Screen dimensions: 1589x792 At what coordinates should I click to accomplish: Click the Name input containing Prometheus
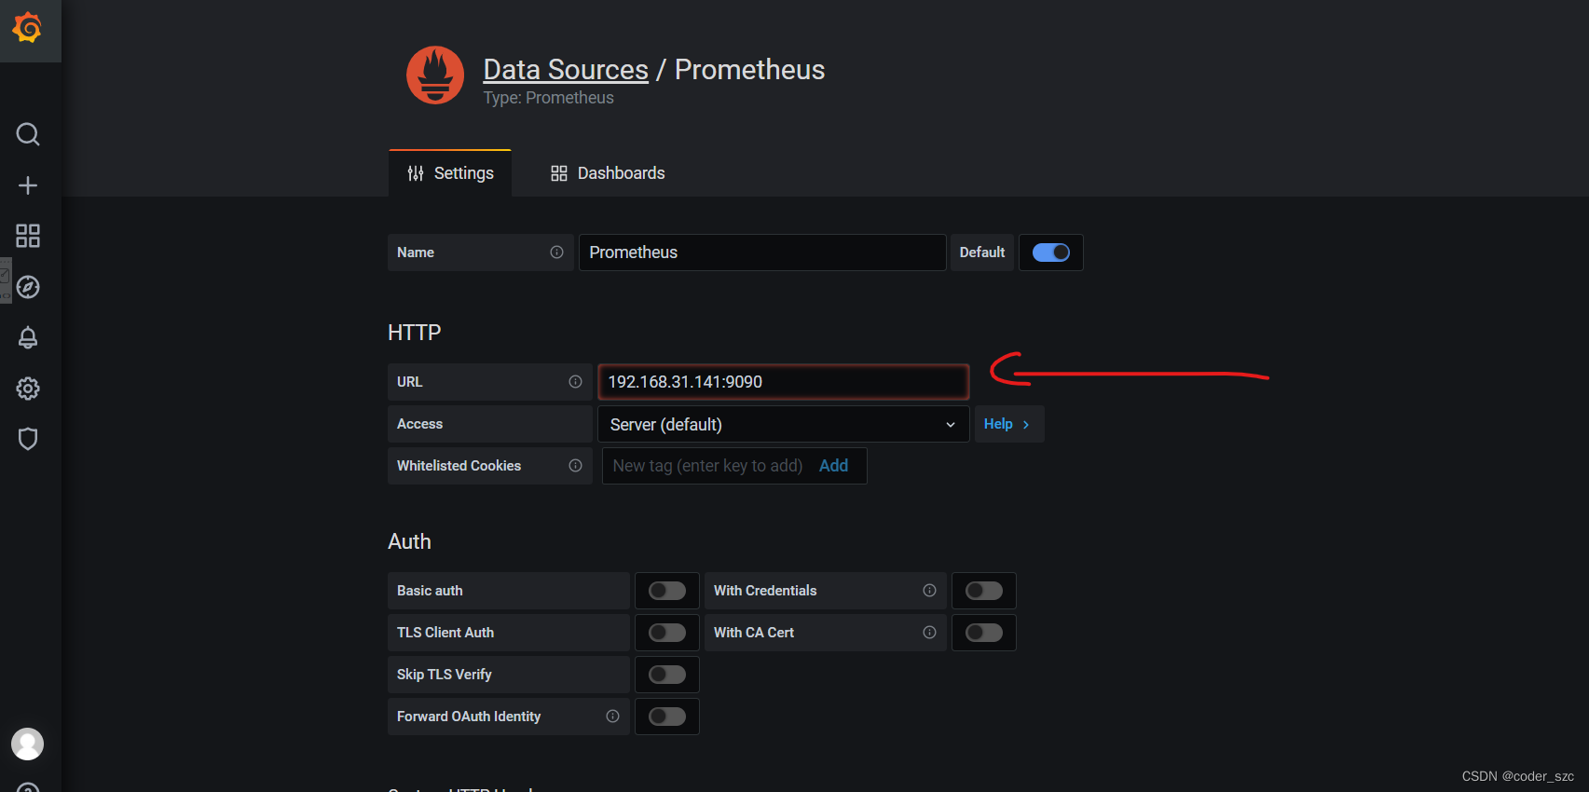(x=762, y=253)
